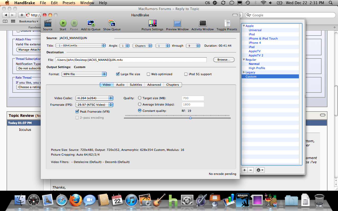Open the Amazon Kindle icon in the Dock
The height and width of the screenshot is (211, 338).
[243, 200]
